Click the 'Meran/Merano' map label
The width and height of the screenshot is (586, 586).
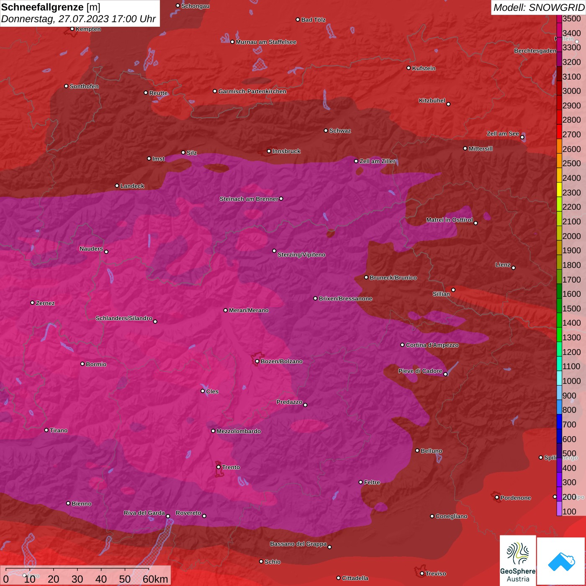point(249,310)
